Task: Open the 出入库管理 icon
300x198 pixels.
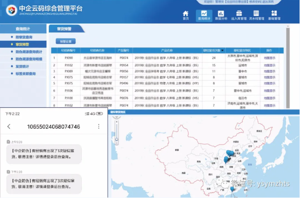Action: [239, 15]
